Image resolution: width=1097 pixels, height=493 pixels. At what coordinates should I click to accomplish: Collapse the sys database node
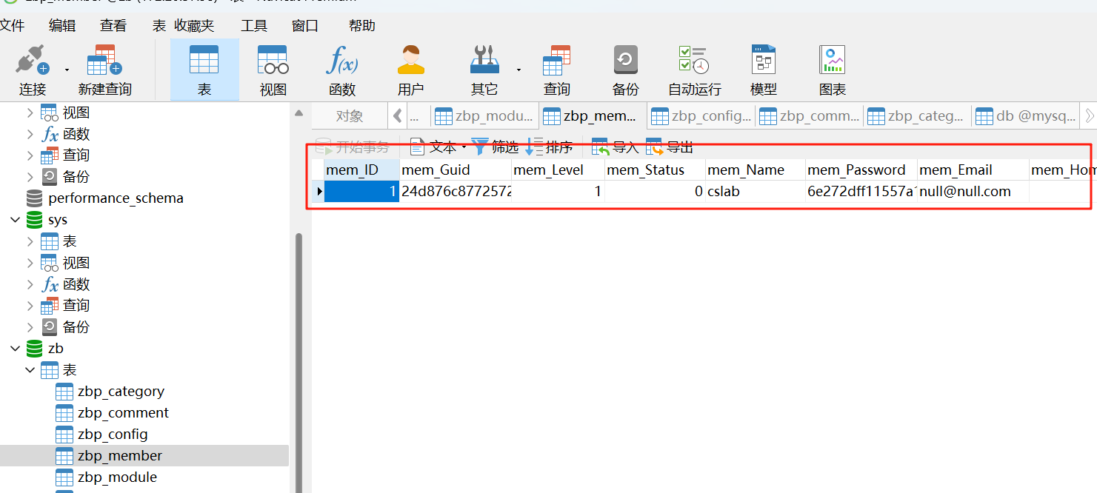pyautogui.click(x=14, y=220)
